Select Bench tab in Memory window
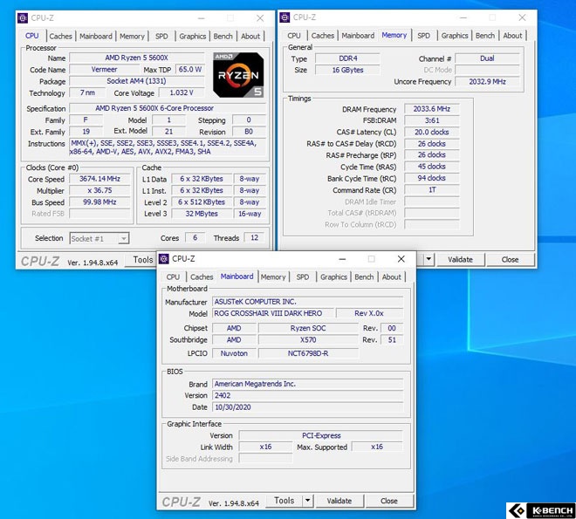Screen dimensions: 576x519 485,36
